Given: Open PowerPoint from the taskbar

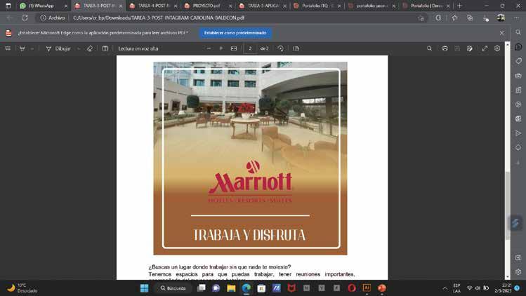Looking at the screenshot, I should 382,288.
